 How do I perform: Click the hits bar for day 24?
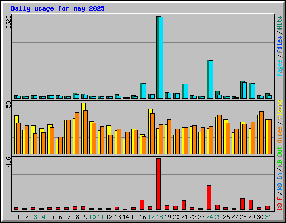[208, 79]
